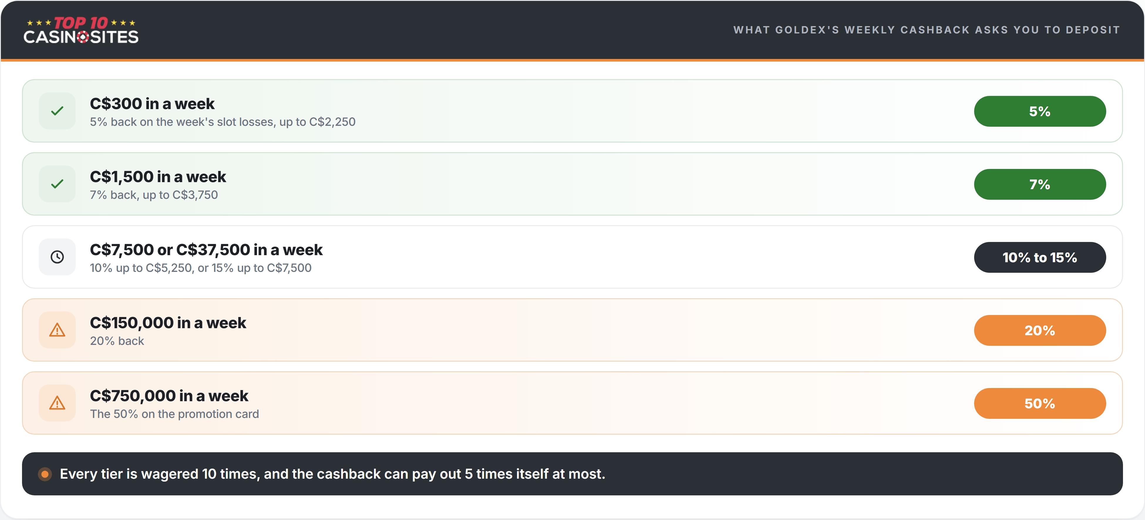Click the orange dot in the wagering note
1145x520 pixels.
coord(45,474)
